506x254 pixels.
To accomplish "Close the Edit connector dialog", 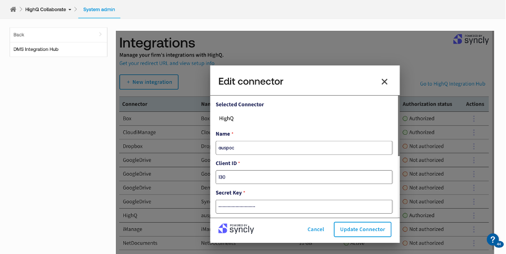I will tap(384, 82).
